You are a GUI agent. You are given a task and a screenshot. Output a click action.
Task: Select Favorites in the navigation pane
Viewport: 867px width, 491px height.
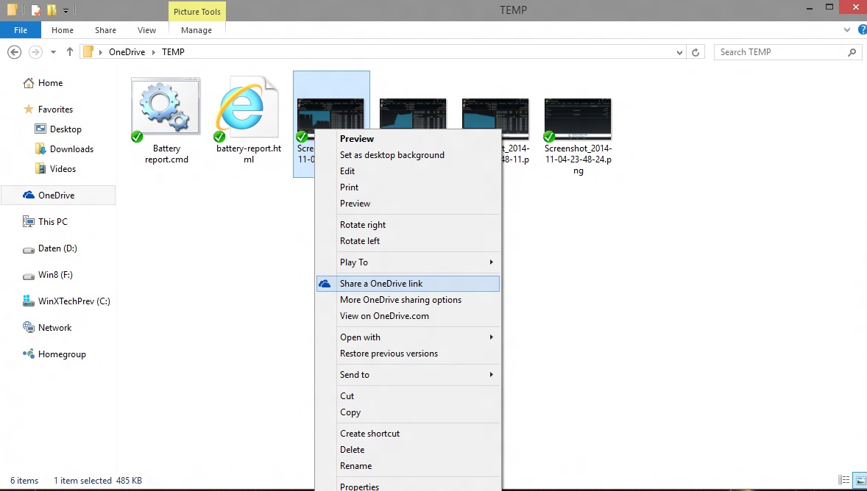pyautogui.click(x=55, y=110)
